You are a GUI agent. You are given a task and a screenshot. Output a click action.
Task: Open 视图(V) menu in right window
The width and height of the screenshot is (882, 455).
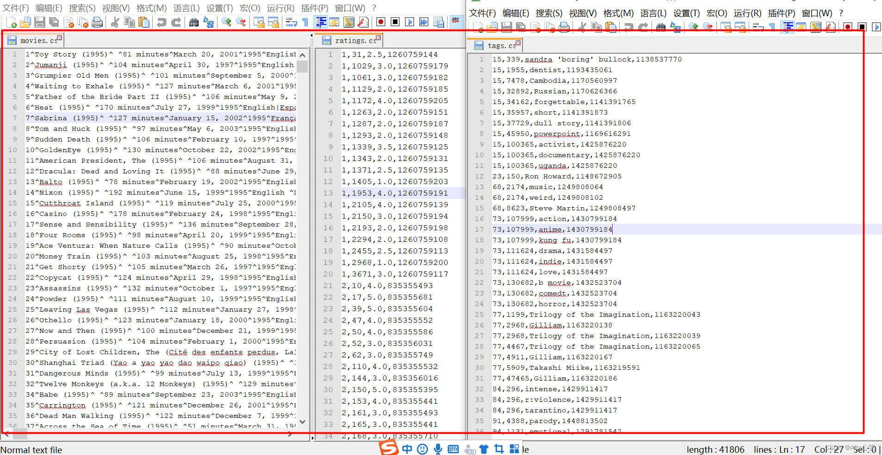coord(583,13)
